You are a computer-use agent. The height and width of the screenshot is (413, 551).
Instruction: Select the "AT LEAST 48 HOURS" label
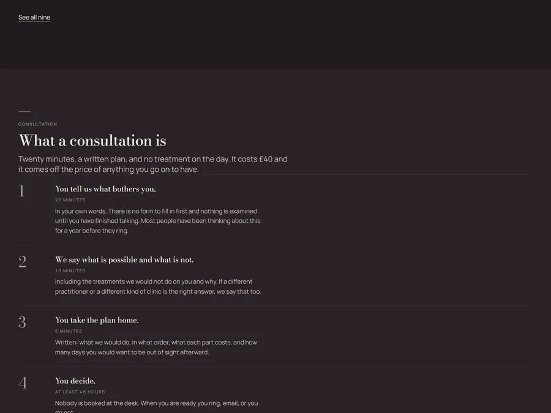80,392
